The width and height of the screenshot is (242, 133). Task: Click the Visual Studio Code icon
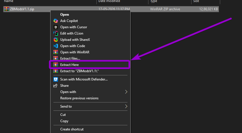pos(56,46)
